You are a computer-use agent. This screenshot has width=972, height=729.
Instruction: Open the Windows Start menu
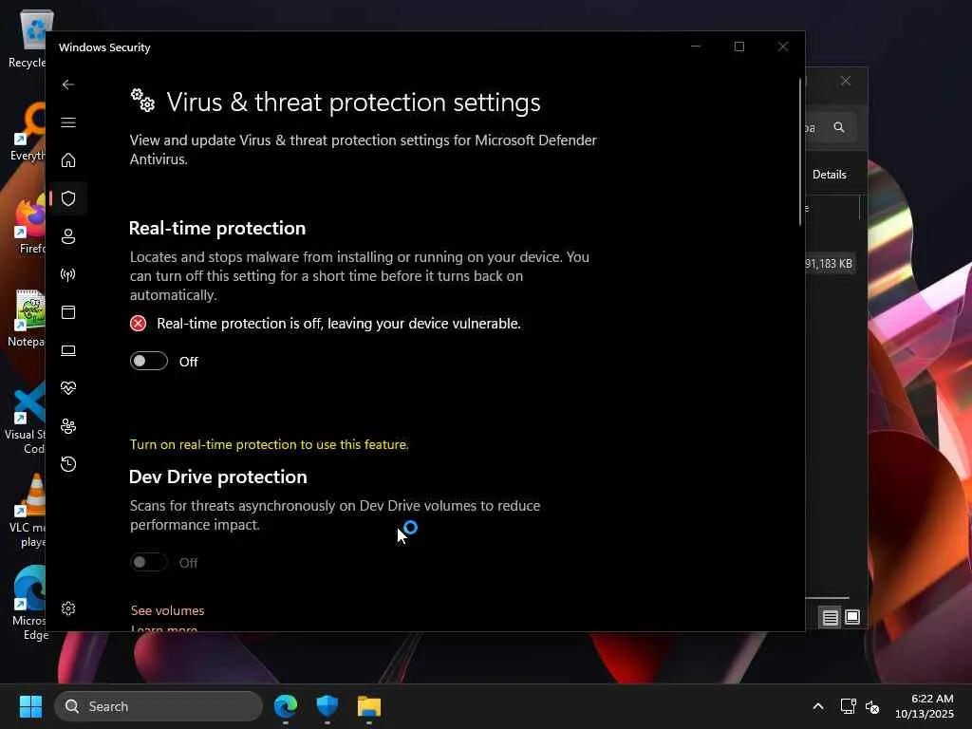[x=30, y=706]
